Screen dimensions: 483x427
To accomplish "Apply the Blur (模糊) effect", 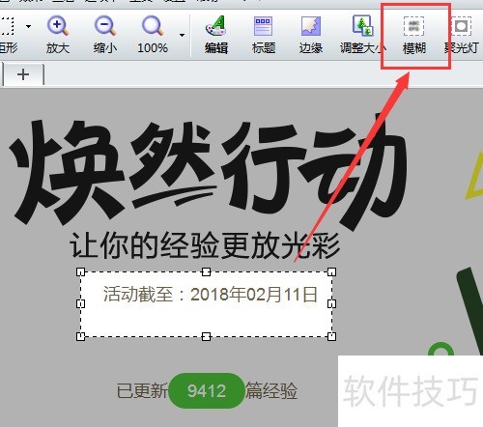I will click(x=414, y=35).
